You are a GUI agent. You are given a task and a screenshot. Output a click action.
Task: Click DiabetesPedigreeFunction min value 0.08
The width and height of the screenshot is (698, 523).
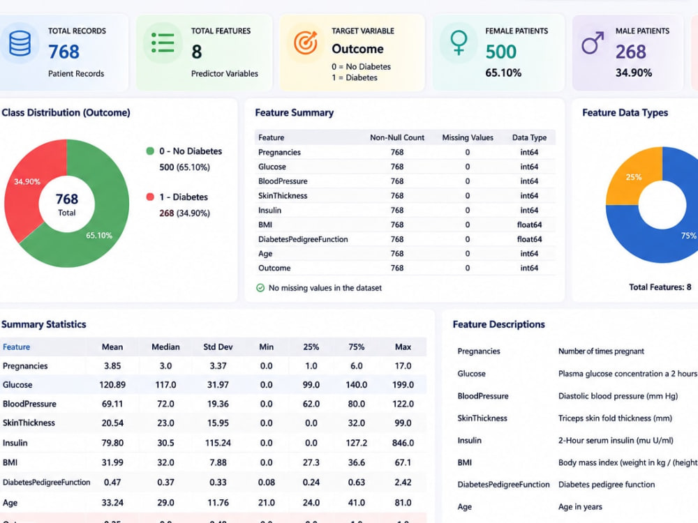tap(266, 482)
